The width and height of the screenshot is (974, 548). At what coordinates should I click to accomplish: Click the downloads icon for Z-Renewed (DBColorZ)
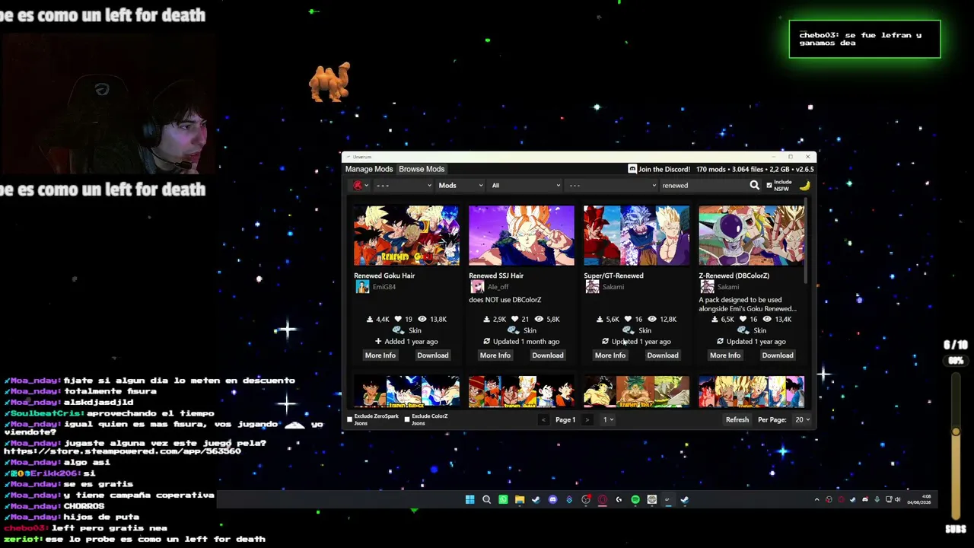point(715,320)
